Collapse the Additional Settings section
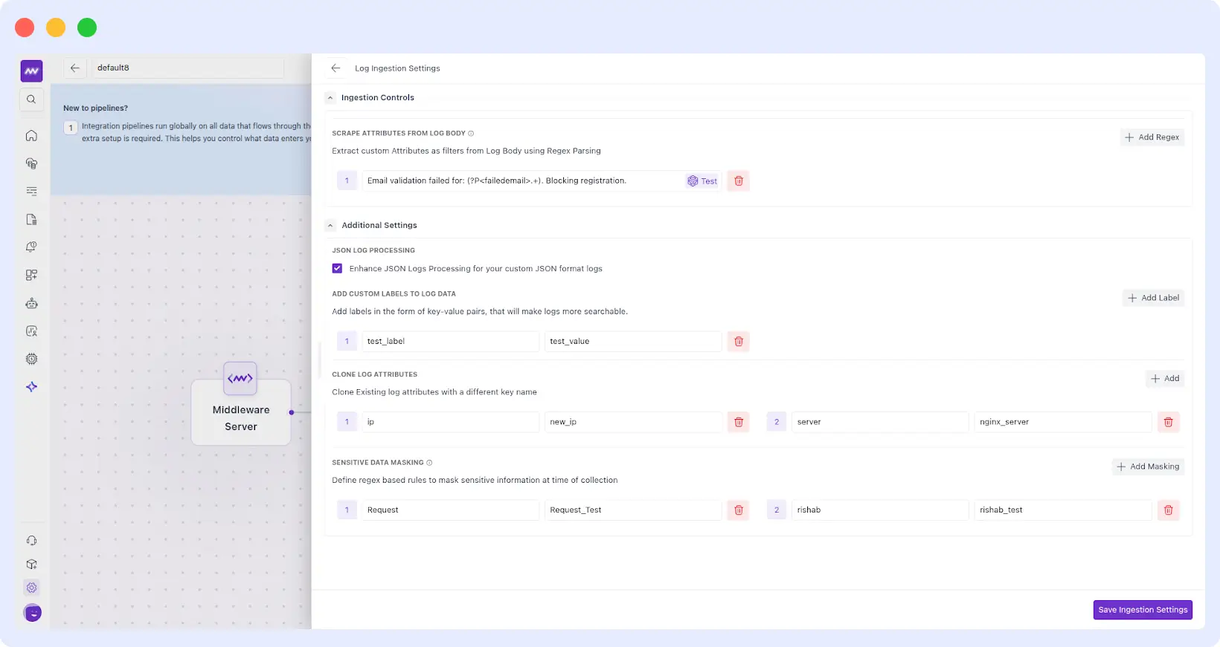 [330, 226]
